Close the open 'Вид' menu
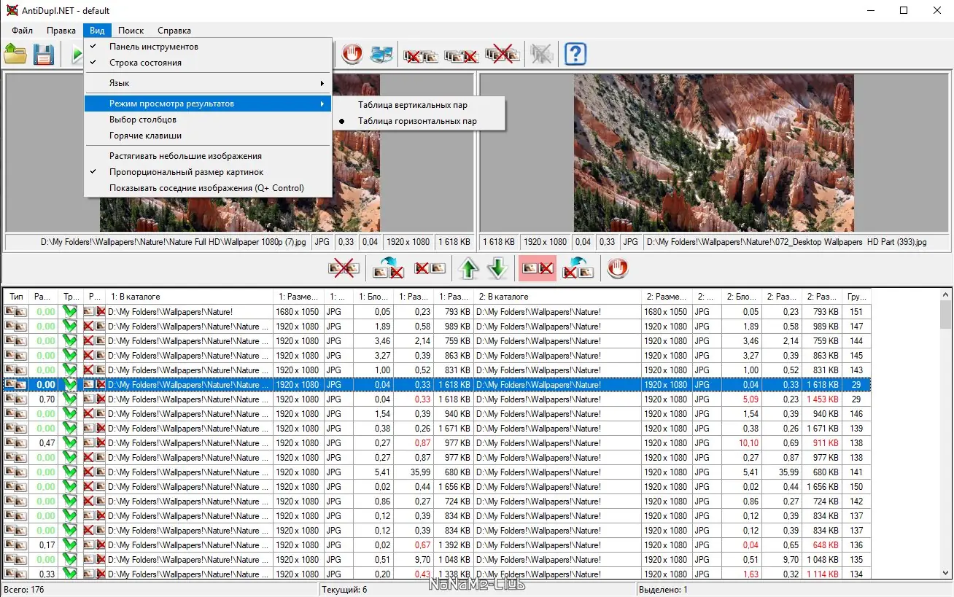Screen dimensions: 954x597 pyautogui.click(x=97, y=31)
